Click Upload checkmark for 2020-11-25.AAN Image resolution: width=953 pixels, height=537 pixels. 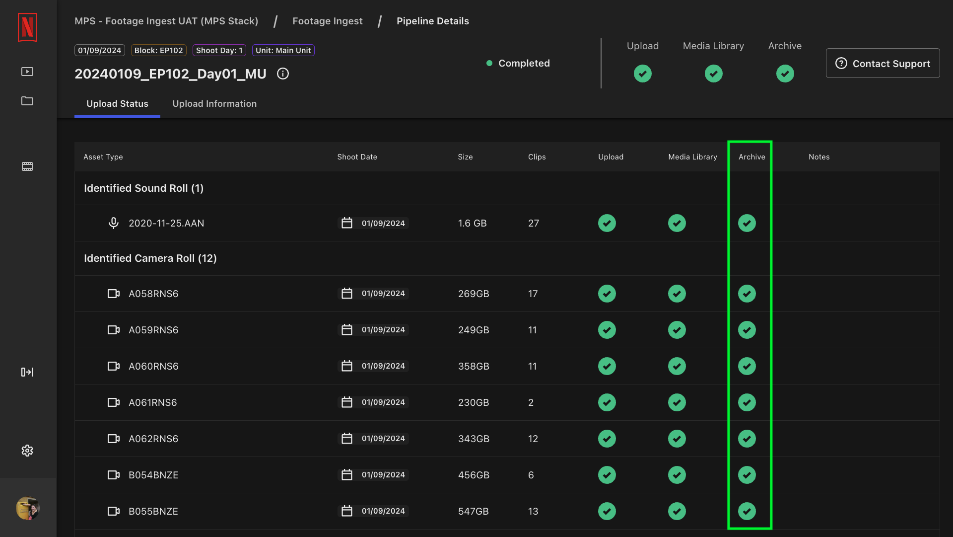point(607,223)
